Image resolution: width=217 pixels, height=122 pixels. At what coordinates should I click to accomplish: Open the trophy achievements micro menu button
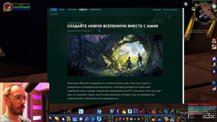click(x=127, y=119)
